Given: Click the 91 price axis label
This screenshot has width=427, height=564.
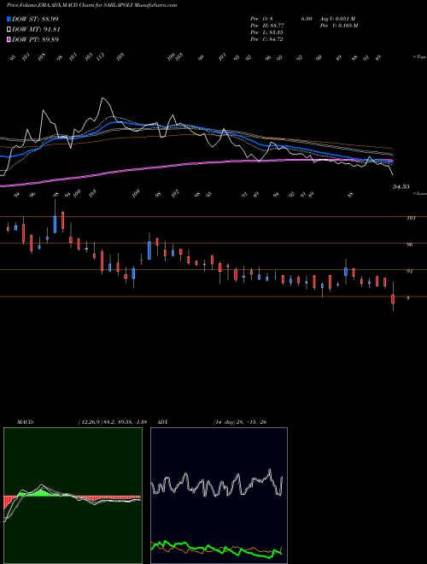Looking at the screenshot, I should coord(409,271).
